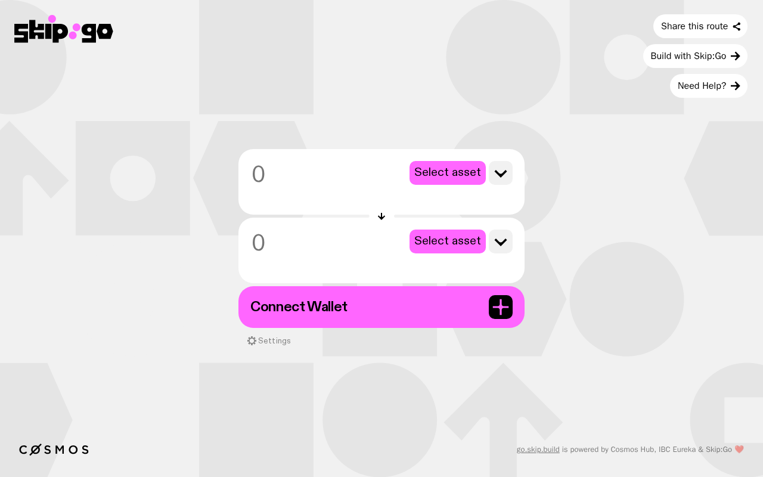Choose Select asset for the destination token

(448, 241)
